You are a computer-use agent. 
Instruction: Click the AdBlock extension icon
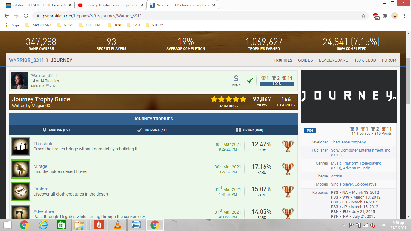click(375, 16)
